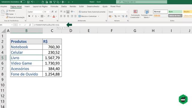Save the workbook via floppy icon

(x=28, y=2)
